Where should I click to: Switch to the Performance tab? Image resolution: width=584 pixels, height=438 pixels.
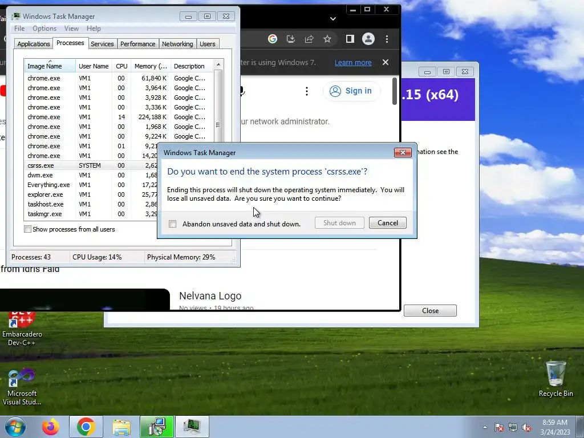[137, 44]
